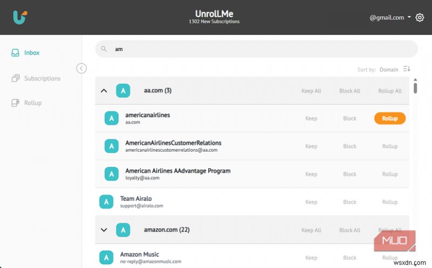Click the 'Team Airalo' sender name

[136, 199]
